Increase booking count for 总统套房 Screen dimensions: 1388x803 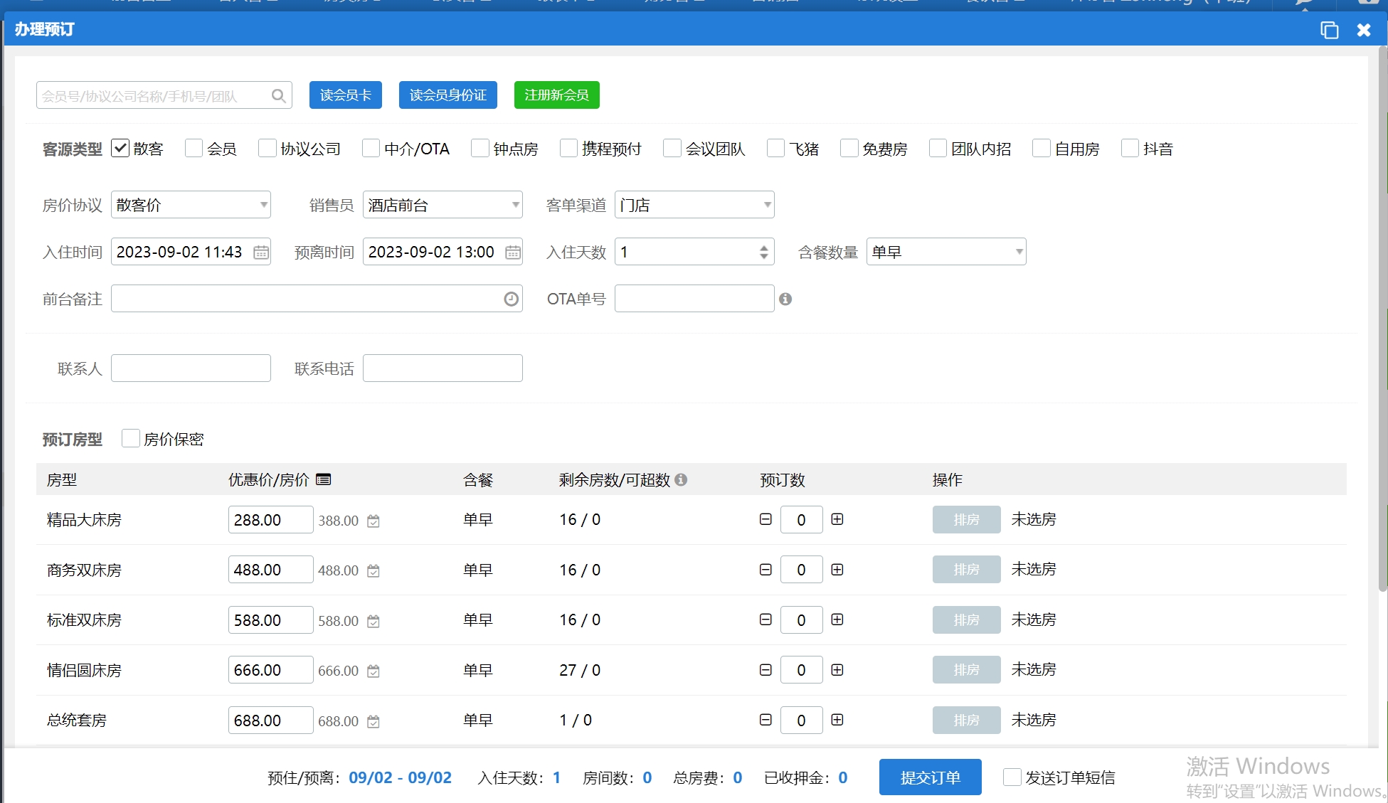tap(837, 720)
